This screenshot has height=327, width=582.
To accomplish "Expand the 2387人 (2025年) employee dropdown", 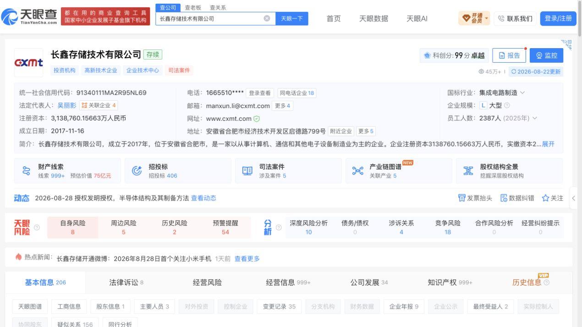I will tap(534, 118).
